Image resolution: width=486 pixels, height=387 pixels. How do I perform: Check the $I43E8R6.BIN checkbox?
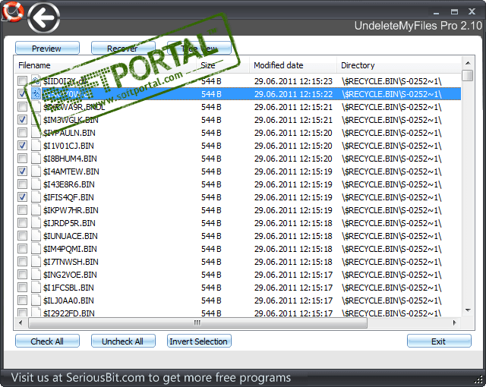(x=22, y=184)
